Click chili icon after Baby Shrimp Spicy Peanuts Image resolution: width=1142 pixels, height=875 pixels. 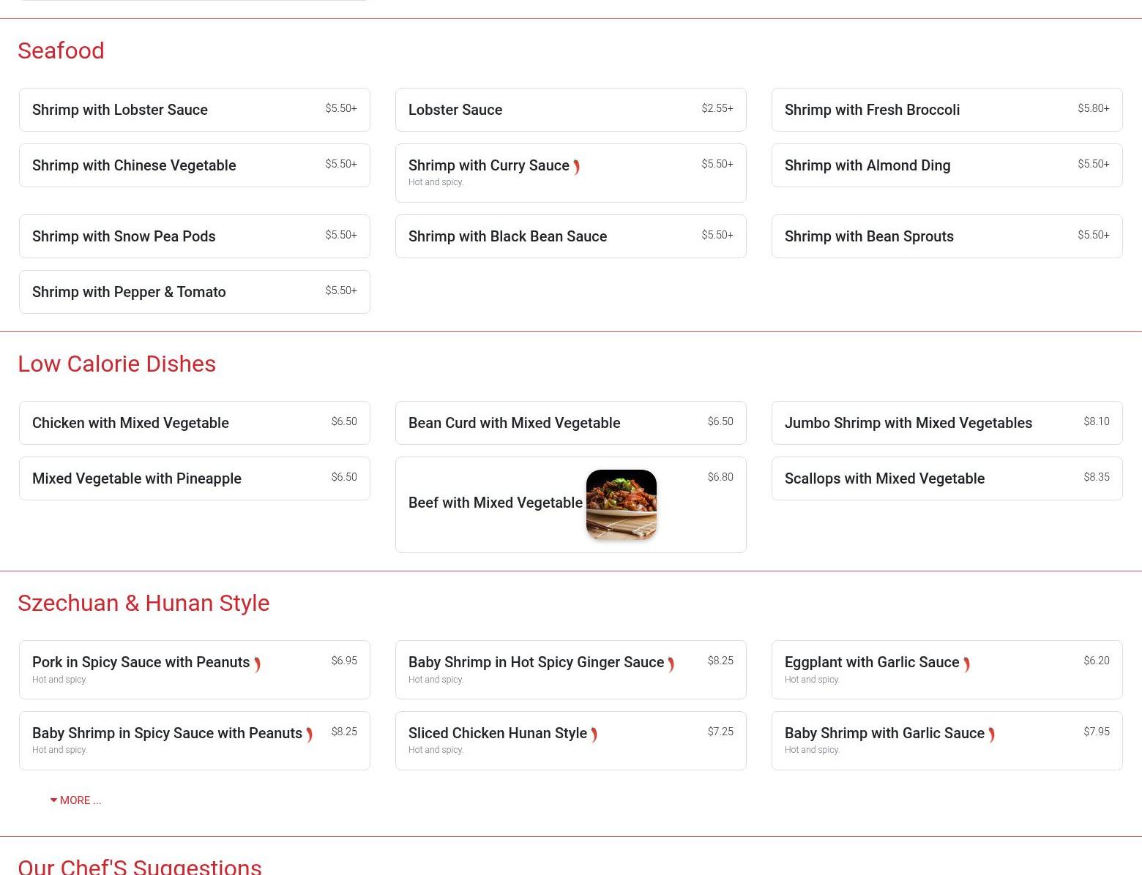(309, 735)
